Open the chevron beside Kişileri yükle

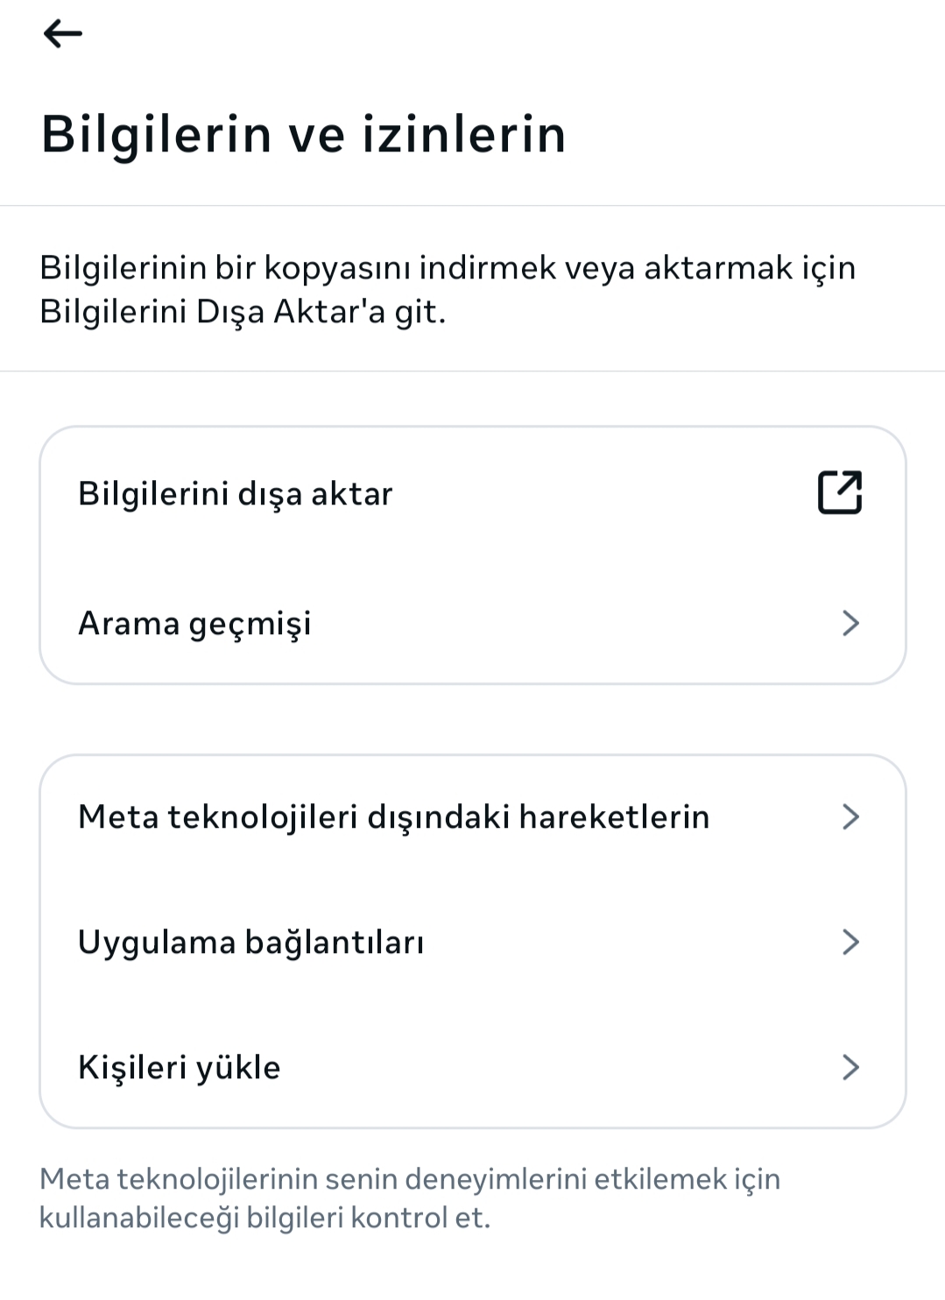tap(850, 1067)
